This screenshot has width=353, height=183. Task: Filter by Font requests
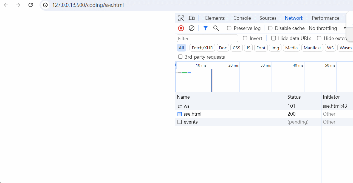261,48
